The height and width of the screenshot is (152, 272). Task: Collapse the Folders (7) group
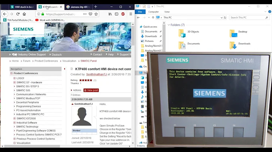click(x=168, y=25)
